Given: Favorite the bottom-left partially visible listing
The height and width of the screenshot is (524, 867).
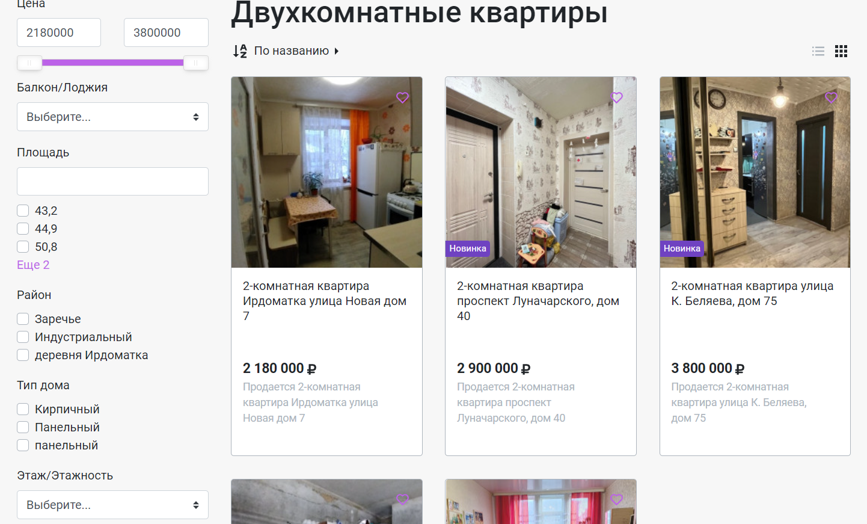Looking at the screenshot, I should click(403, 499).
